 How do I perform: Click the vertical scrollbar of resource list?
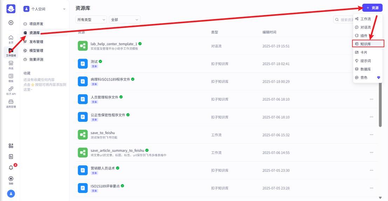click(380, 105)
